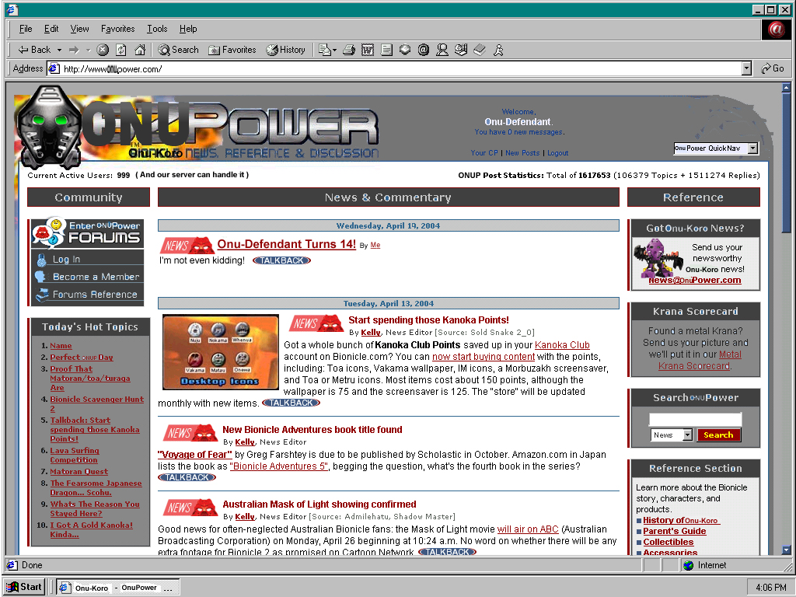Click the NEWS icon beside Australian Mask of Light

point(190,508)
